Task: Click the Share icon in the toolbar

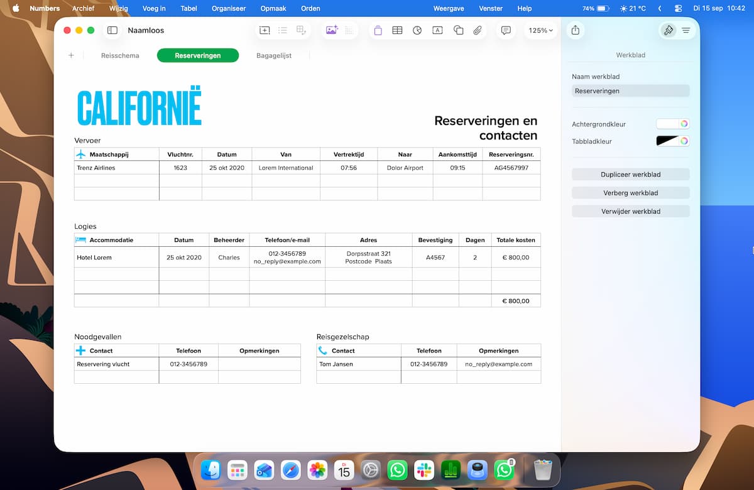Action: tap(576, 30)
